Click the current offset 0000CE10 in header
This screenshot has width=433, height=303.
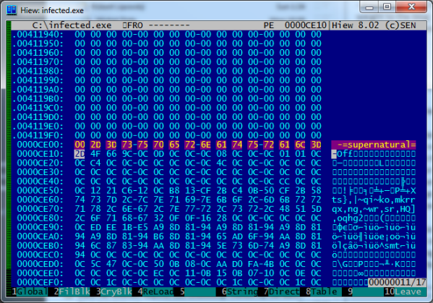tap(306, 25)
